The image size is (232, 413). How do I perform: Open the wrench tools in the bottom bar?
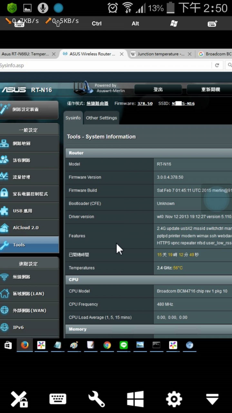(x=97, y=399)
